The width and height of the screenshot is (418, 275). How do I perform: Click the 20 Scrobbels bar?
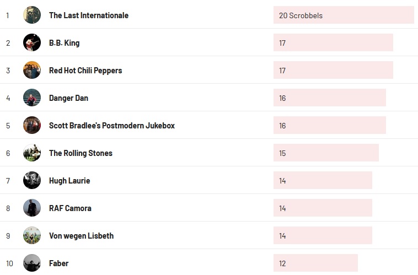tap(344, 15)
